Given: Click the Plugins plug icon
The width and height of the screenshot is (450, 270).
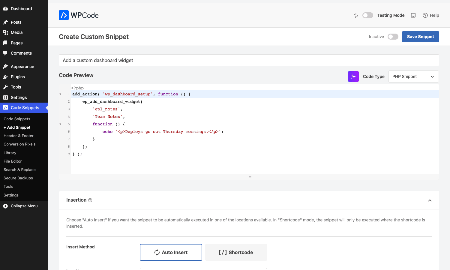Looking at the screenshot, I should (x=5, y=77).
